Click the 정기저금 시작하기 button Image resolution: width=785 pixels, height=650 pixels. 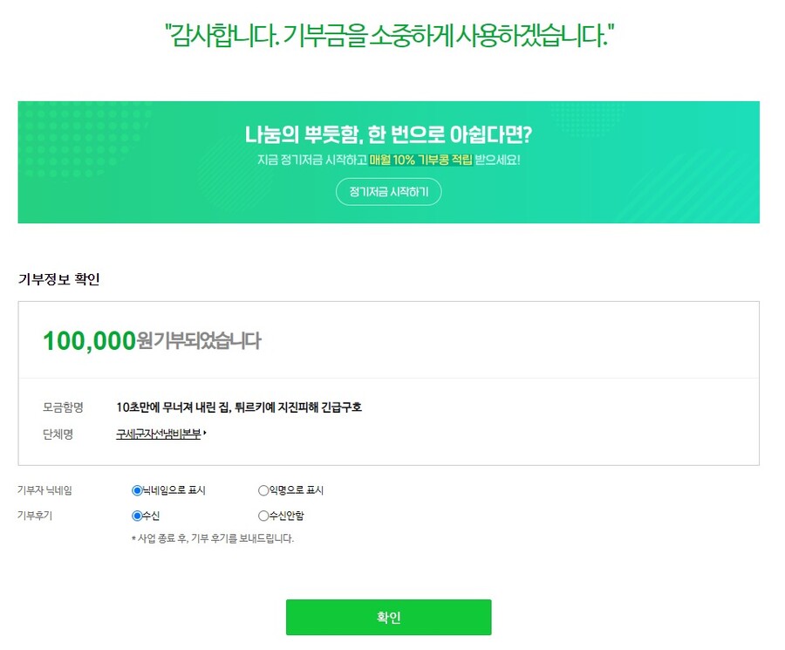388,191
